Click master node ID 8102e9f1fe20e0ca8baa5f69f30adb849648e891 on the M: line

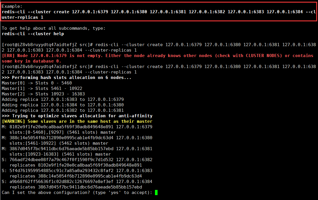coord(61,127)
